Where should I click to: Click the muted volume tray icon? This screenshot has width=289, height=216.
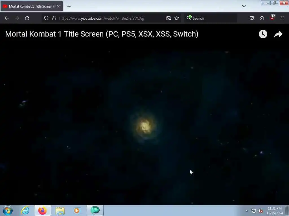click(260, 211)
